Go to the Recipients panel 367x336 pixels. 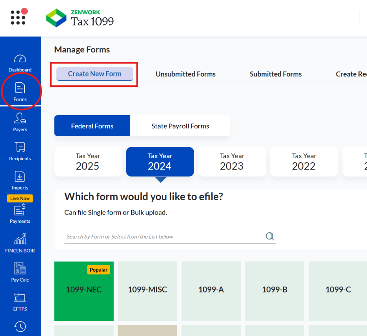click(x=20, y=152)
